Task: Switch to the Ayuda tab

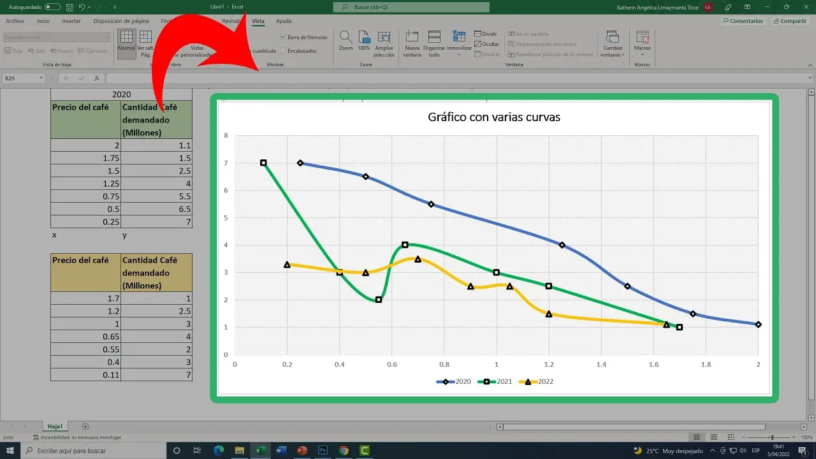Action: click(284, 21)
